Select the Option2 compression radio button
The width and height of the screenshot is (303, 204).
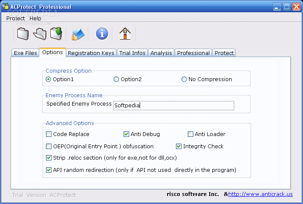click(x=116, y=79)
